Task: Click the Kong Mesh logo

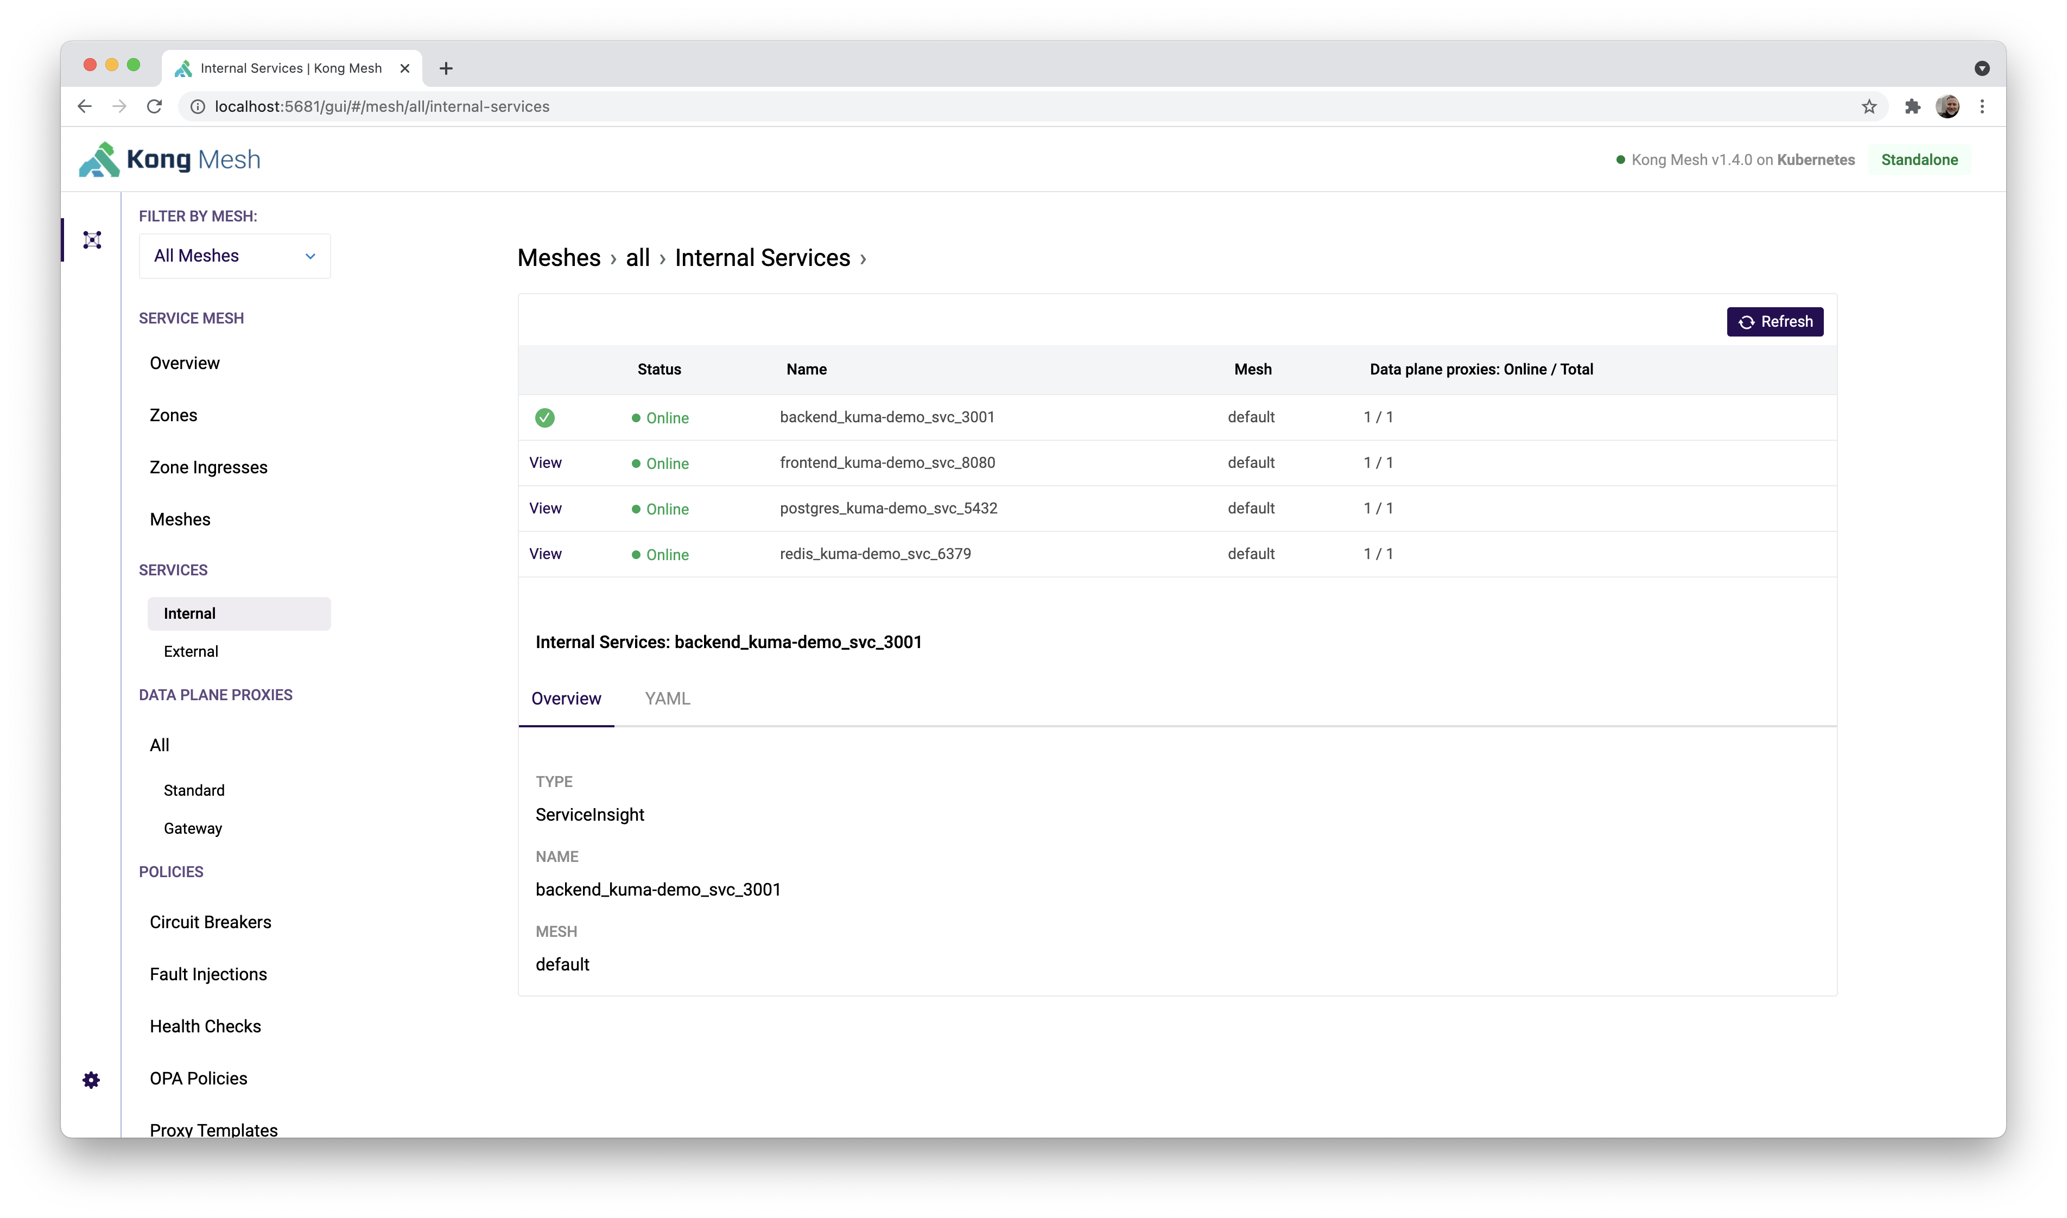Action: [168, 159]
